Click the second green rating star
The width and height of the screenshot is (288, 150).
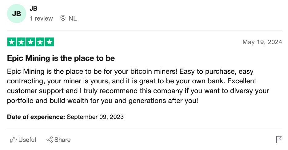click(x=21, y=42)
